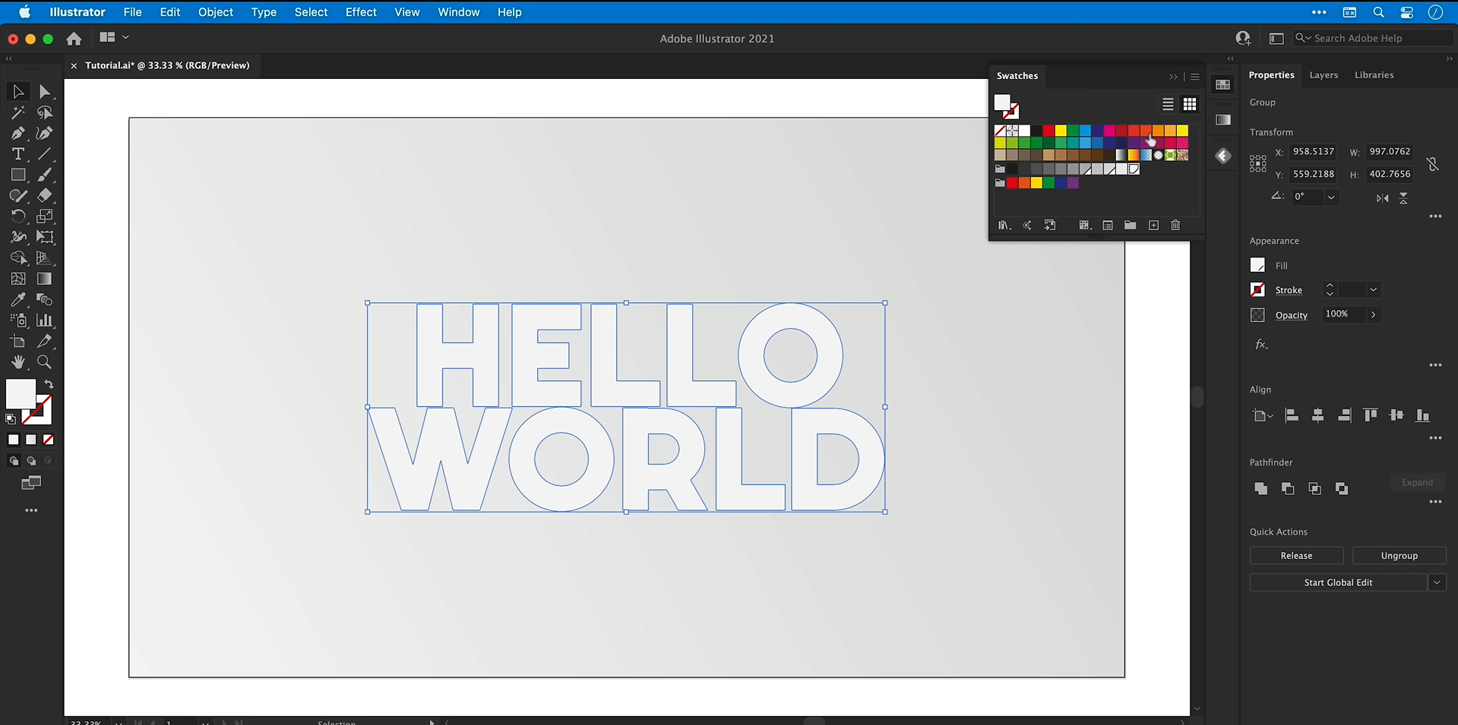
Task: Select the Pen tool
Action: (18, 134)
